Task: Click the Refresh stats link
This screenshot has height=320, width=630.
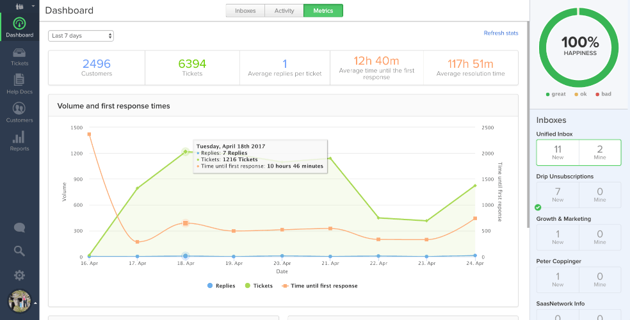Action: click(501, 33)
